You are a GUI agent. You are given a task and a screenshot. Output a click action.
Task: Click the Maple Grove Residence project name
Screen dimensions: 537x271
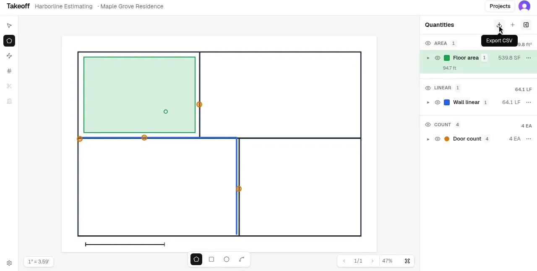[x=132, y=6]
